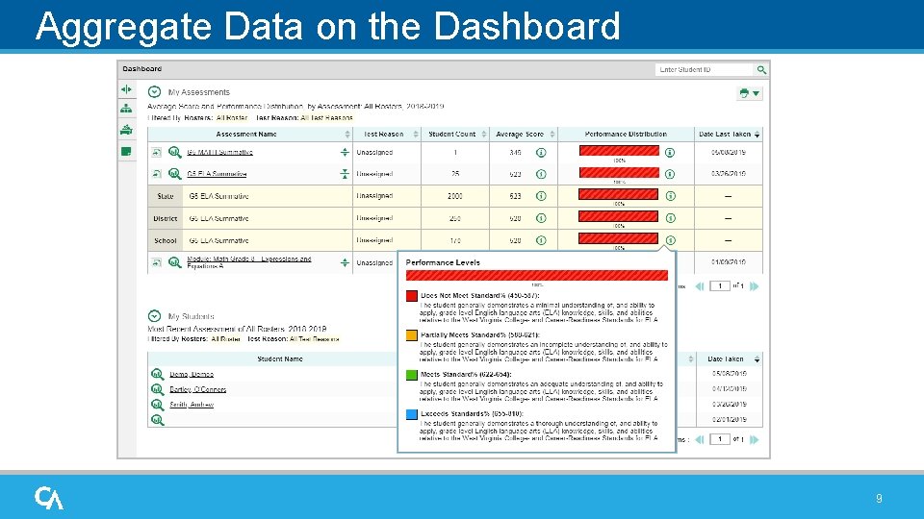
Task: Click average score info icon in School row
Action: (x=541, y=240)
